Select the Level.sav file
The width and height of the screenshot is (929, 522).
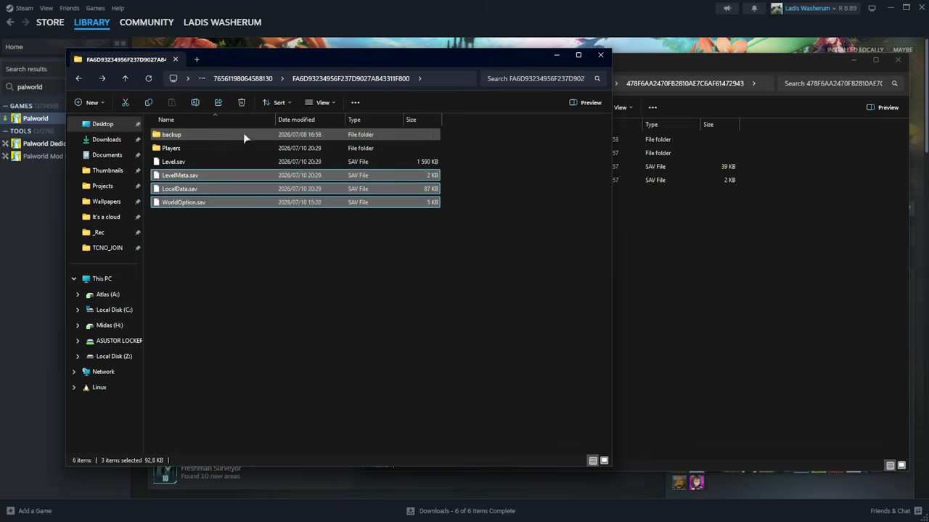(295, 162)
